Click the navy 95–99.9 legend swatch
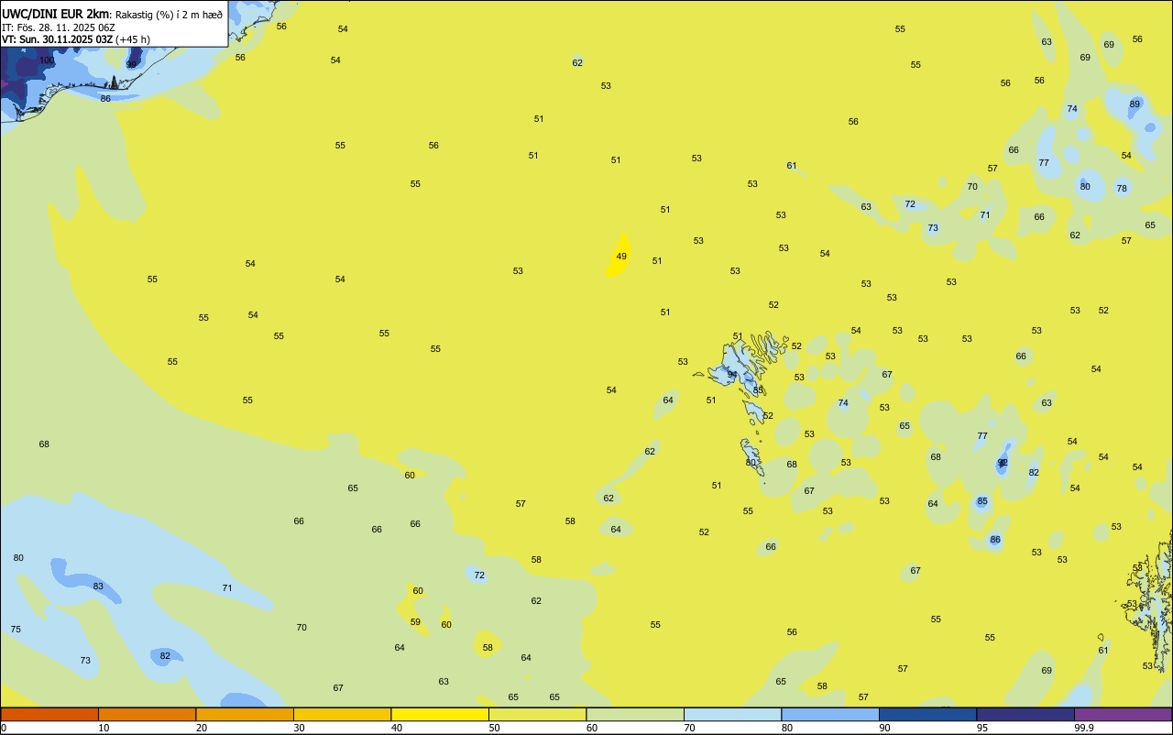1173x735 pixels. coord(1025,714)
